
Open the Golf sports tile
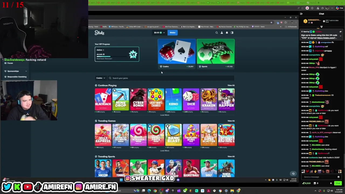[209, 168]
